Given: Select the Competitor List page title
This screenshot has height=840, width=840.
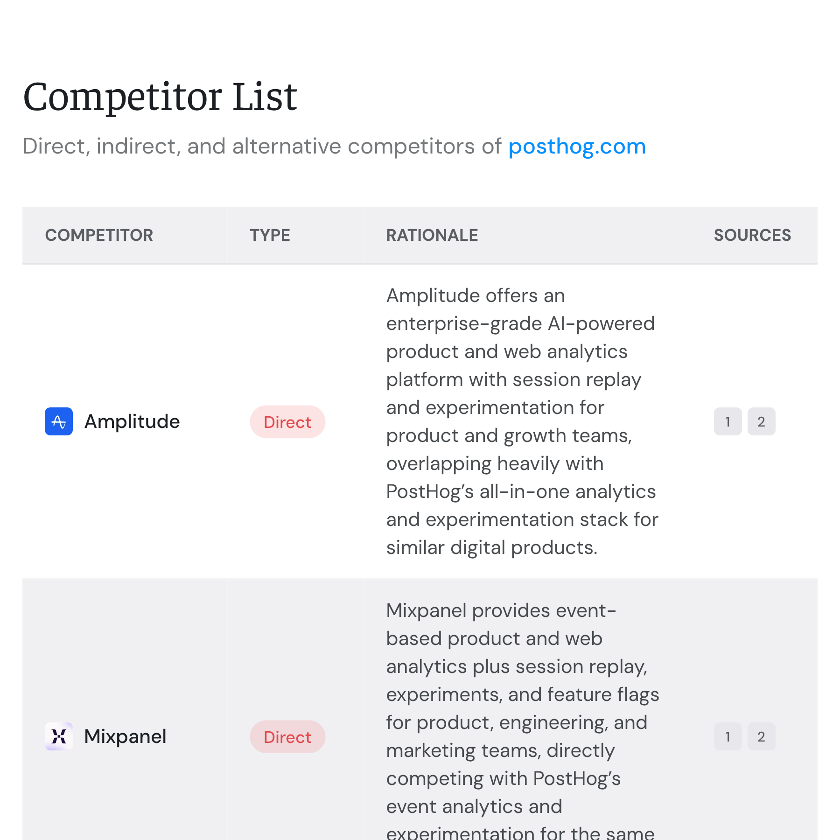Looking at the screenshot, I should point(161,97).
